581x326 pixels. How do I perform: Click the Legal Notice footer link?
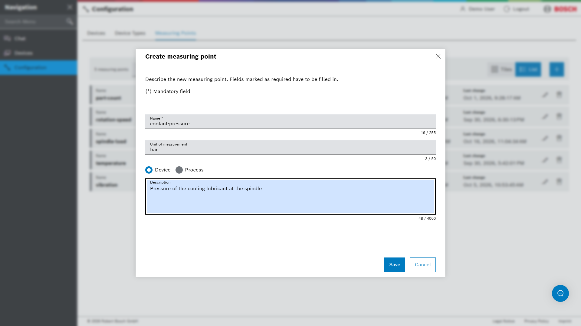(504, 321)
